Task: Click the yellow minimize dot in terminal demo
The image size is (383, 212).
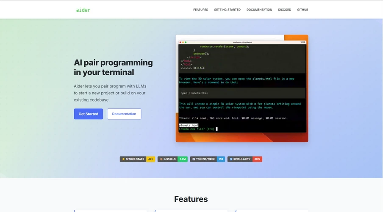Action: click(x=183, y=42)
